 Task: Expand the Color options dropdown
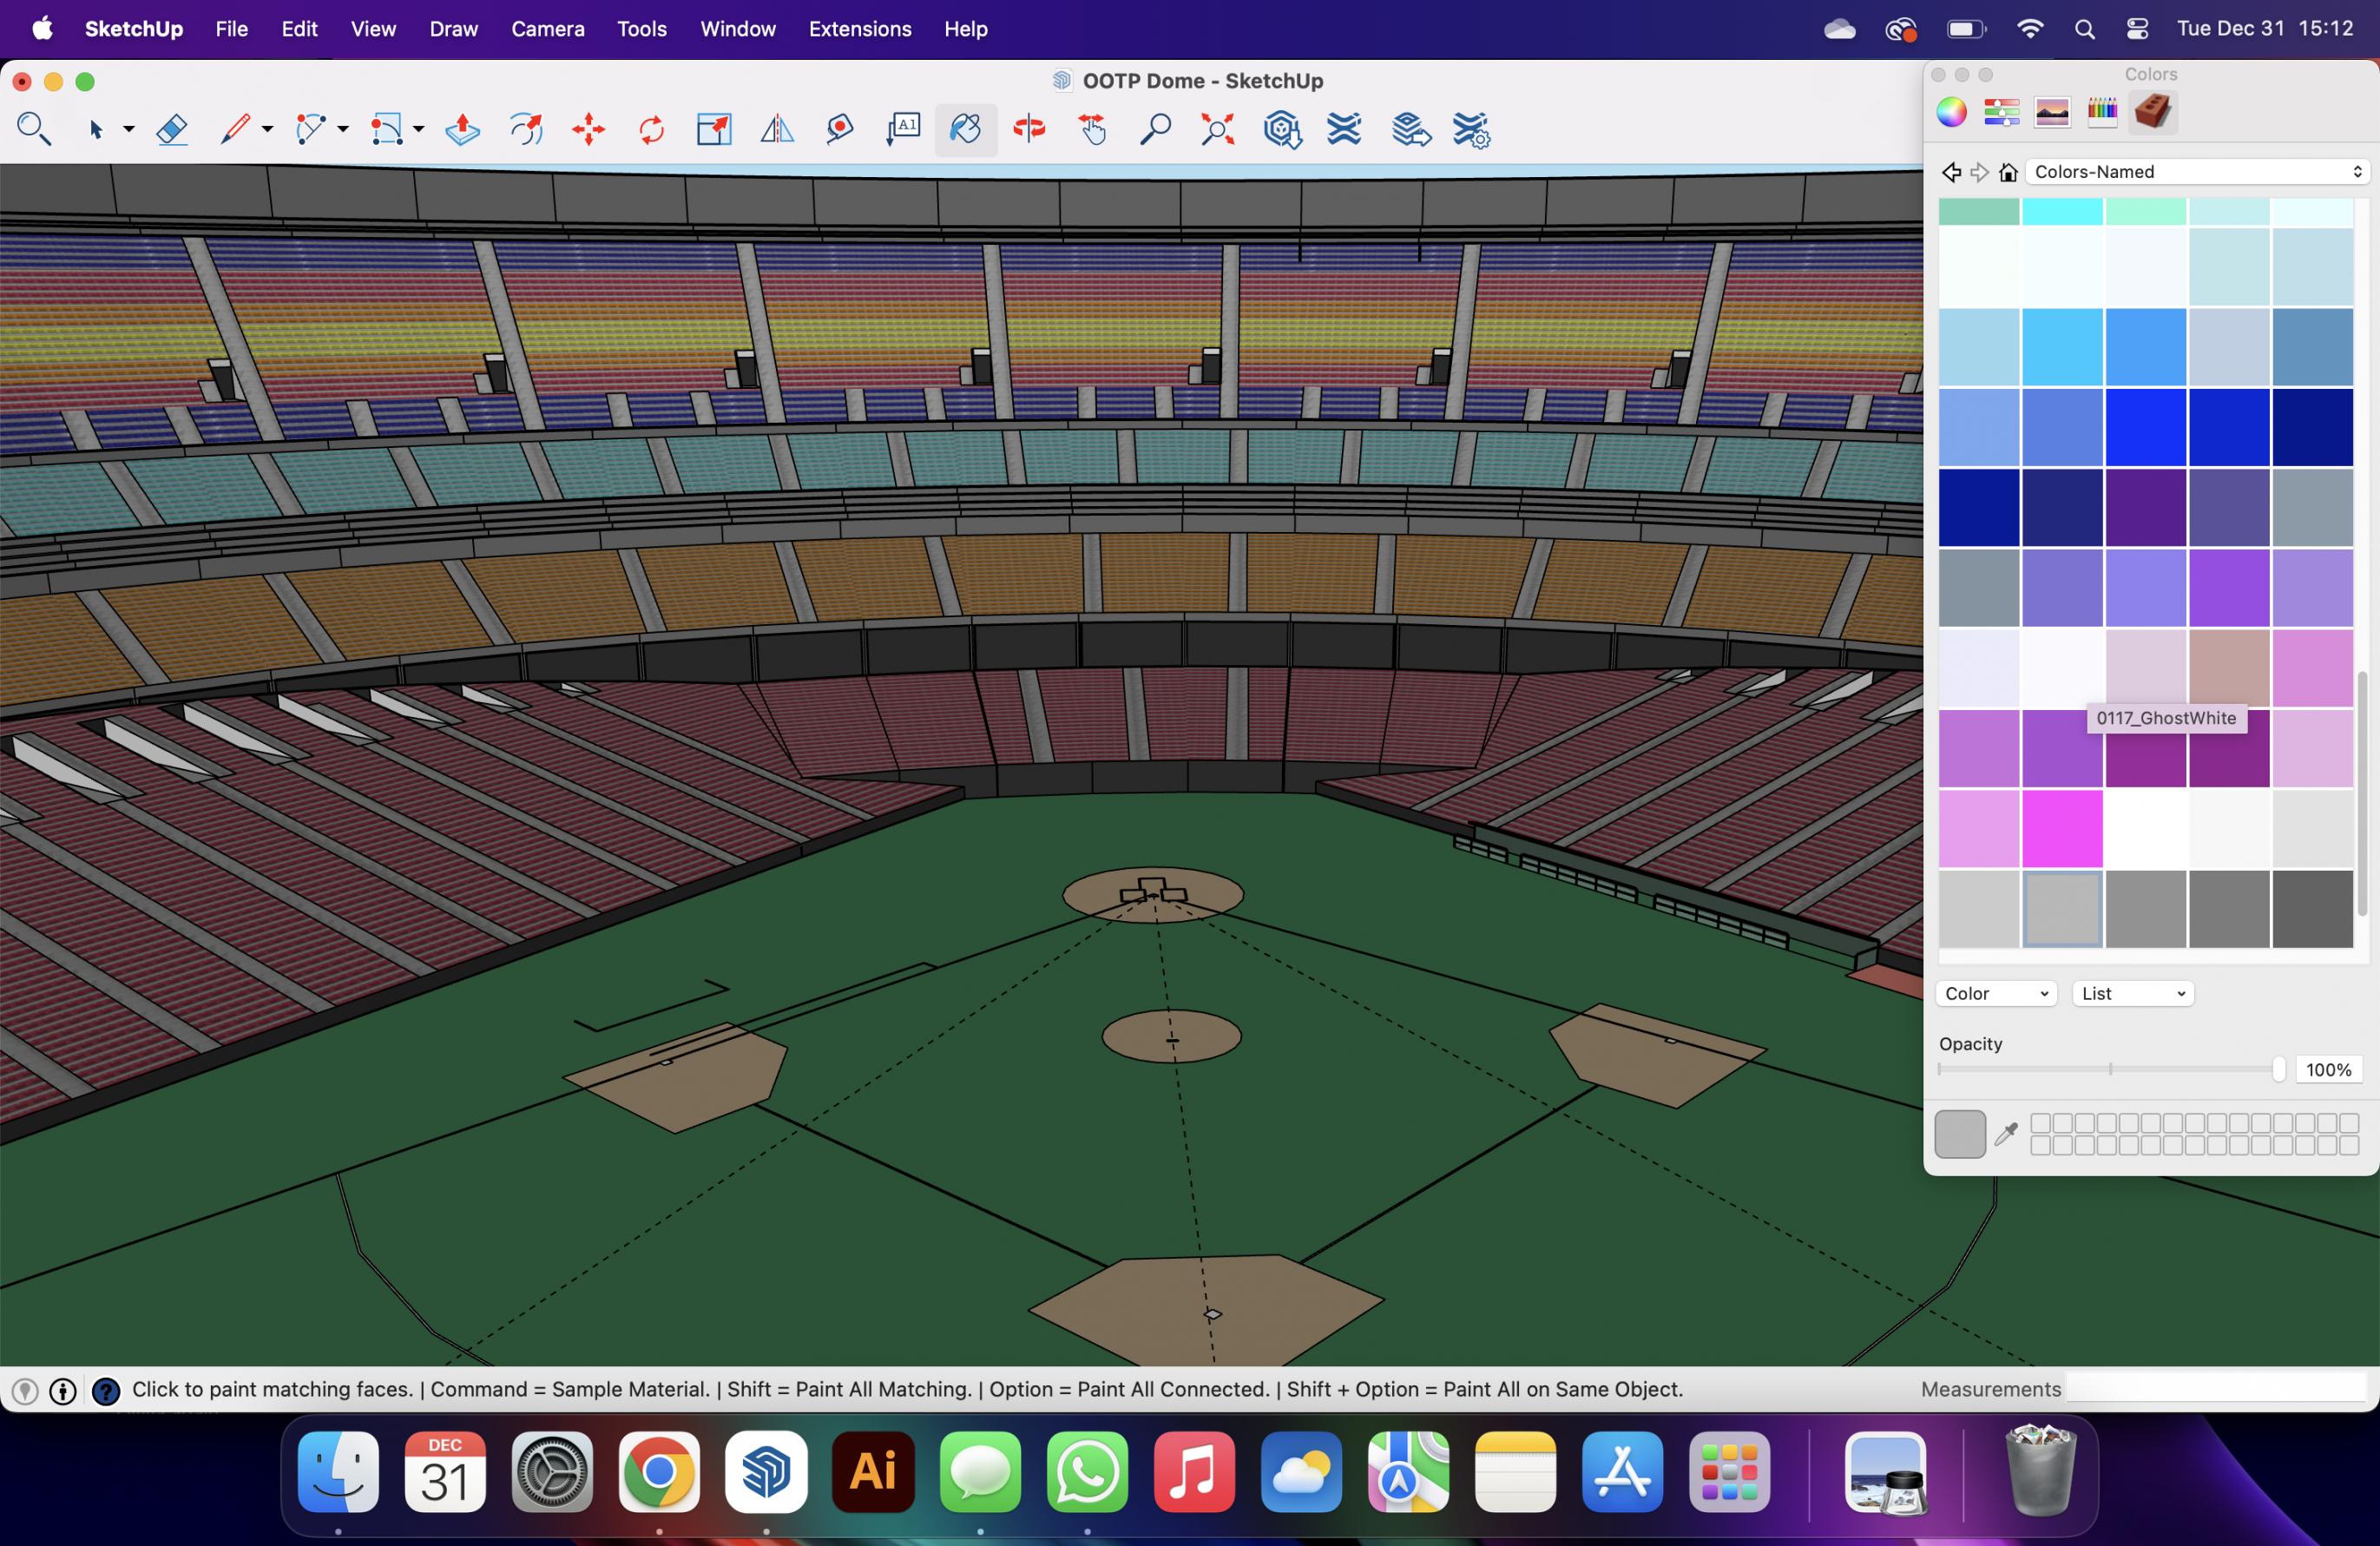pyautogui.click(x=1996, y=993)
